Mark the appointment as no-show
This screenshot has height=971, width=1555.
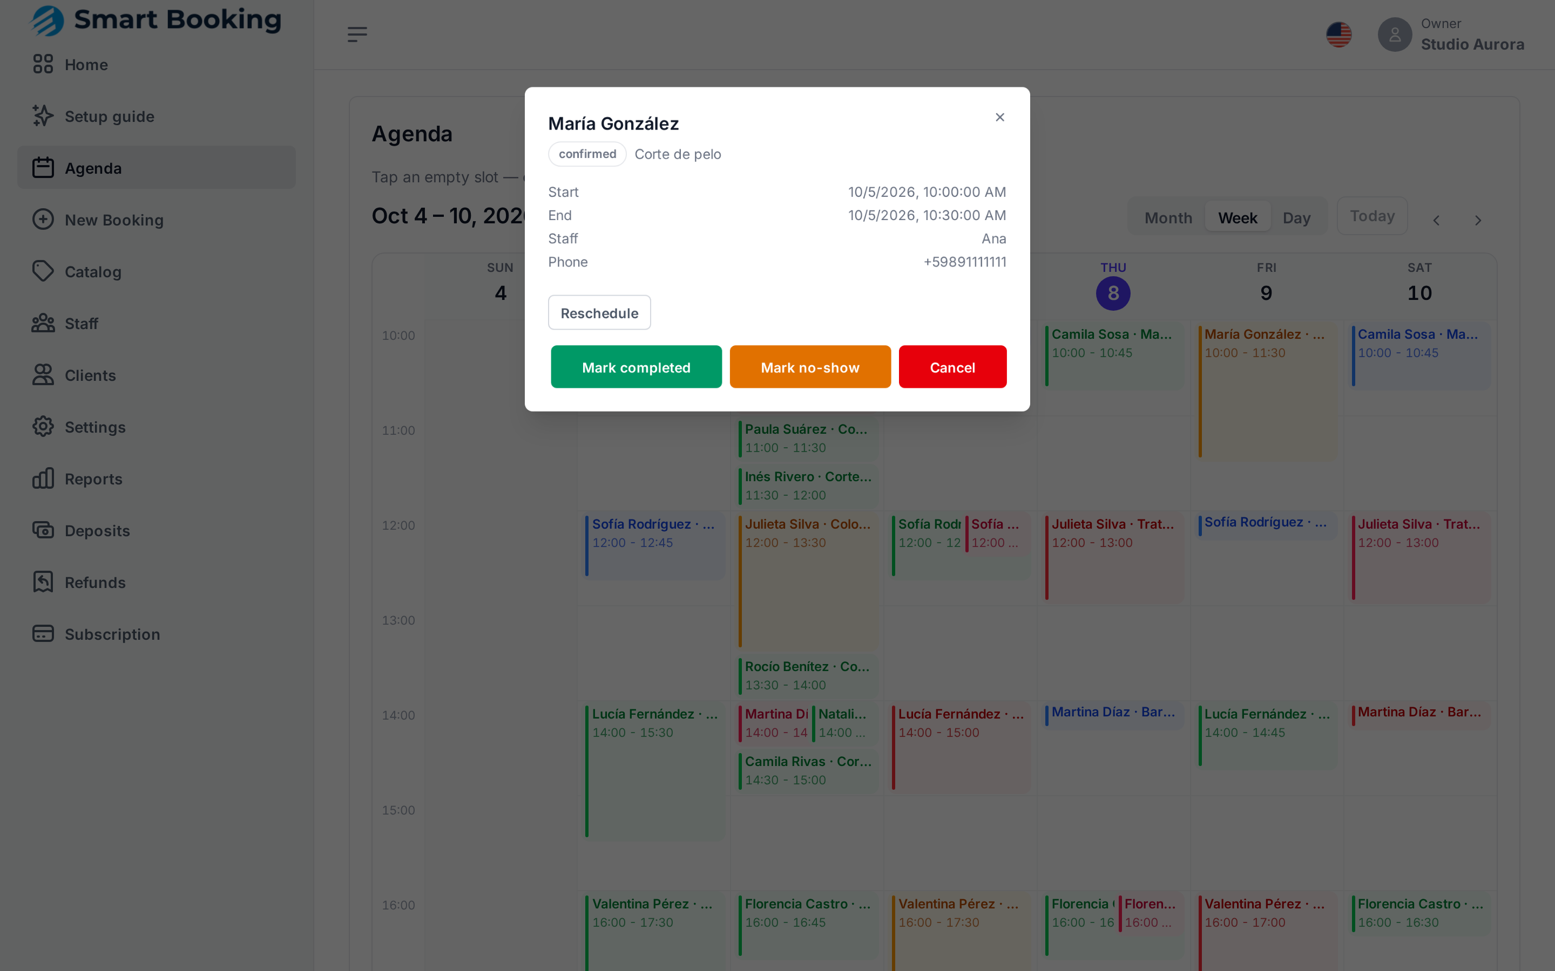tap(810, 367)
